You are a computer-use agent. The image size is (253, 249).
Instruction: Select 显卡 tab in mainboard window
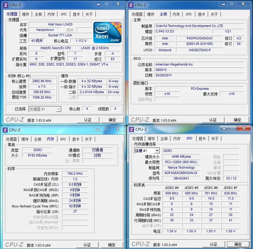[201, 14]
